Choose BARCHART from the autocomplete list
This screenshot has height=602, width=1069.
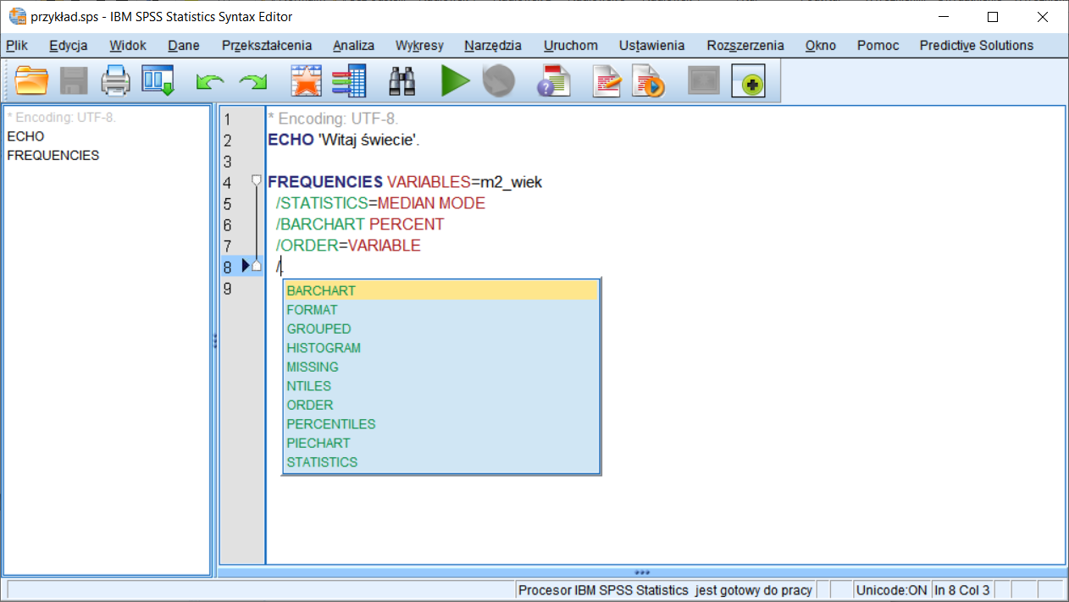[x=441, y=290]
